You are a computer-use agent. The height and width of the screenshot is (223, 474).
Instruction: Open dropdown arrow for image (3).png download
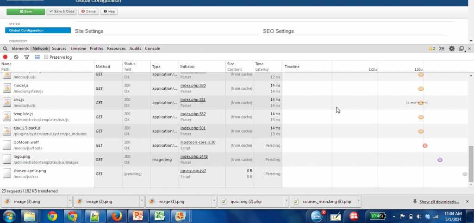coord(69,201)
